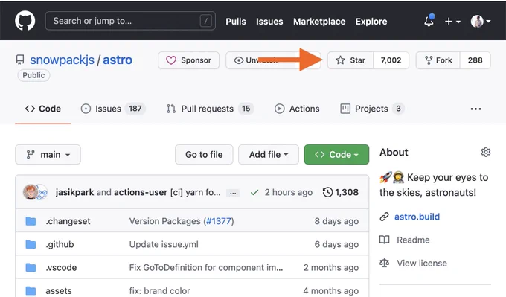Open '[ci] yarn fo...' commit message
Viewport: 506px width, 297px height.
195,192
